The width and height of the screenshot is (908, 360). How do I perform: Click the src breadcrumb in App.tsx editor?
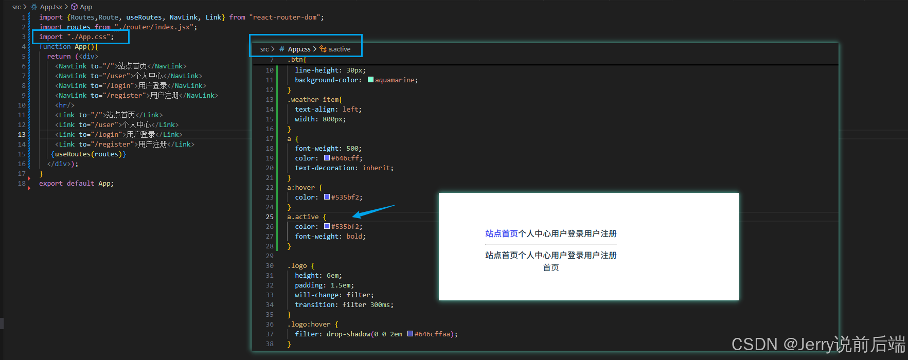point(16,7)
